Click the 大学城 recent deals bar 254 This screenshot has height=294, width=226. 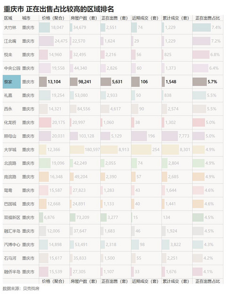(x=141, y=150)
